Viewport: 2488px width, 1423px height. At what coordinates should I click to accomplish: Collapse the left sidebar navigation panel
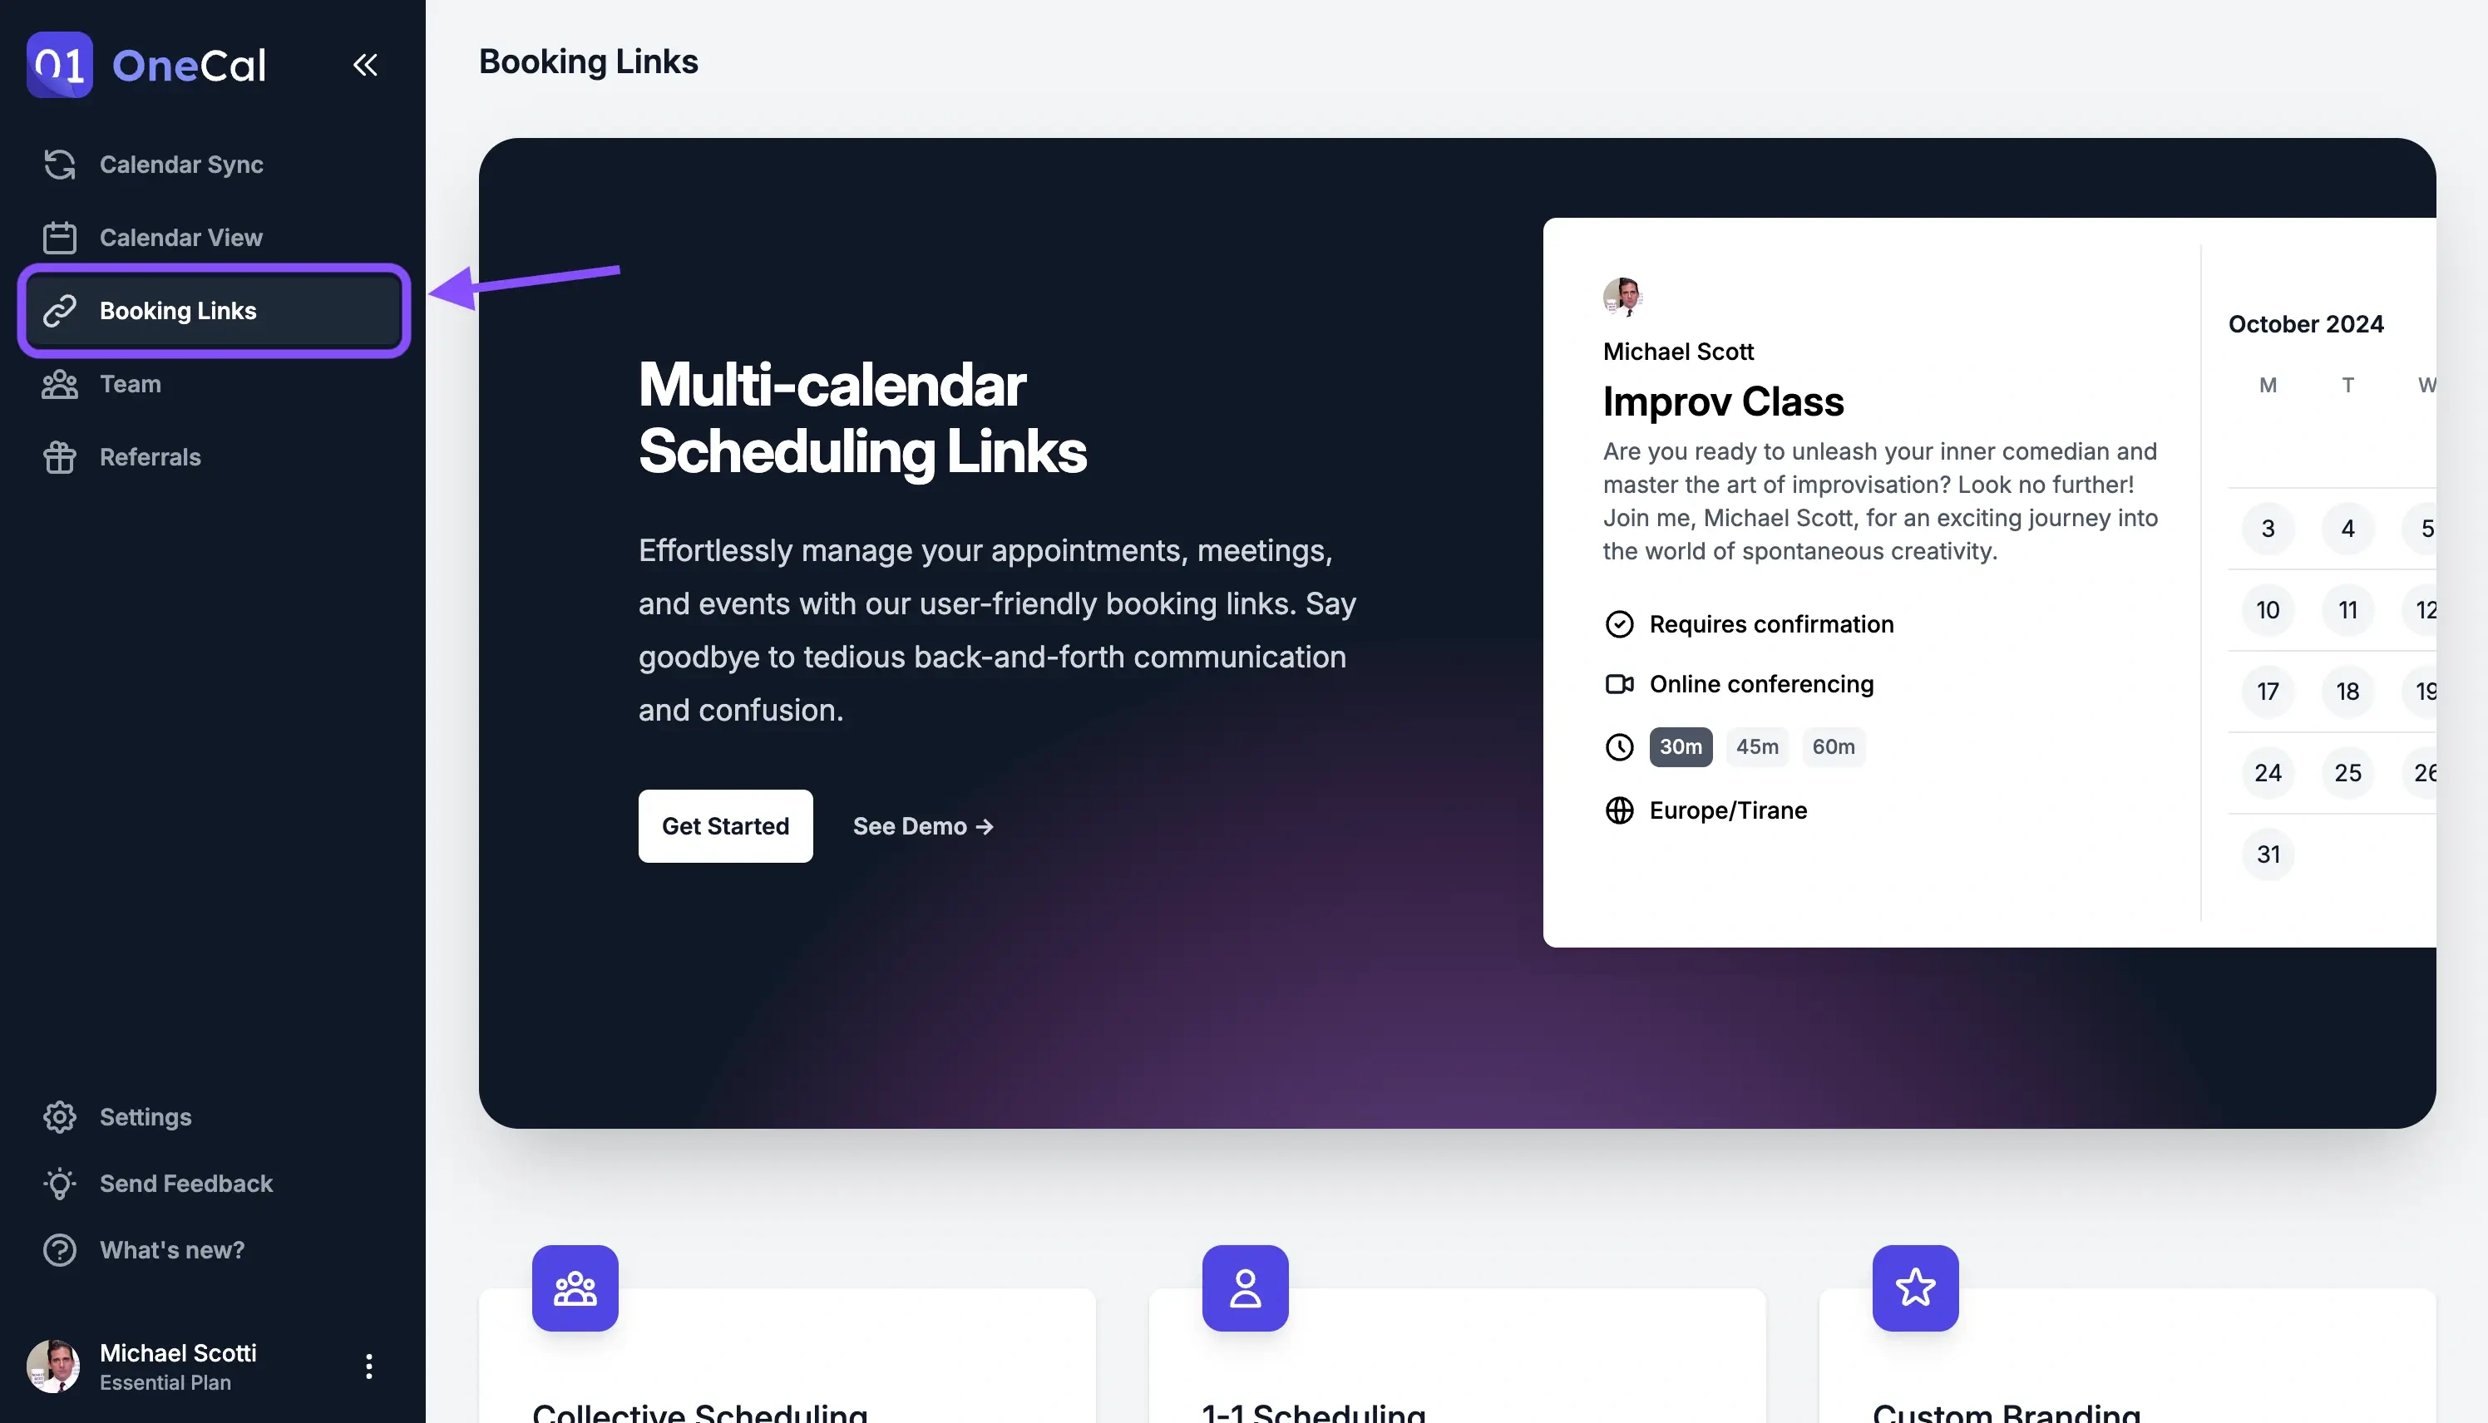tap(364, 65)
